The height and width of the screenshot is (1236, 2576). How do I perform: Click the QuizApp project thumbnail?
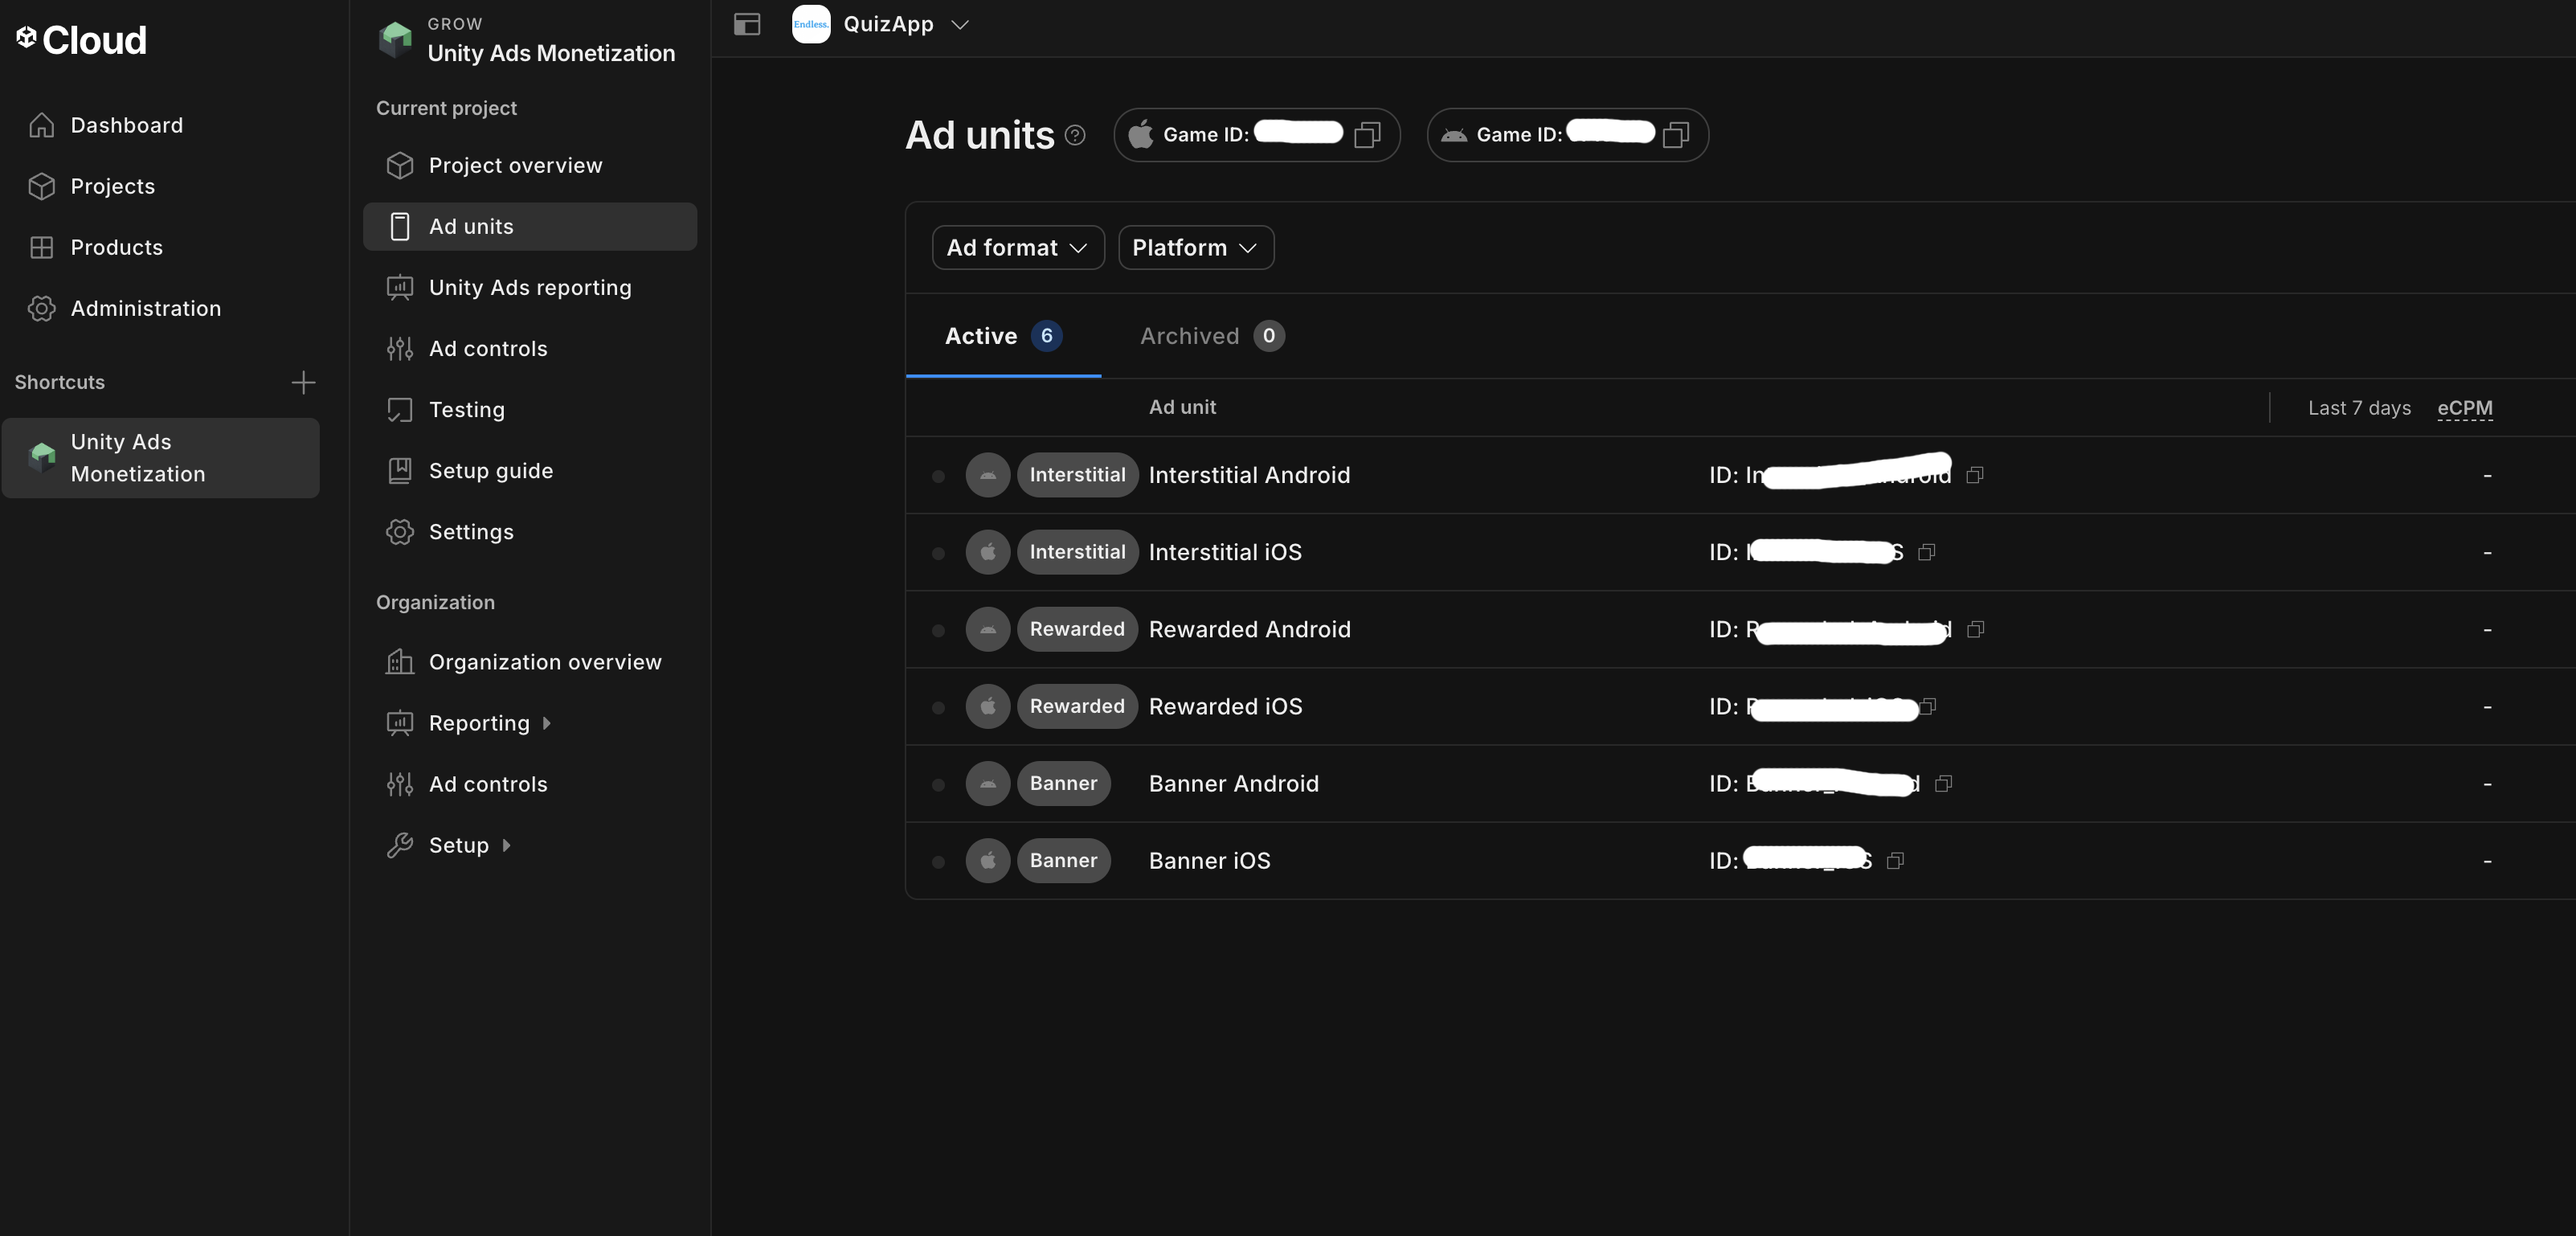[811, 24]
